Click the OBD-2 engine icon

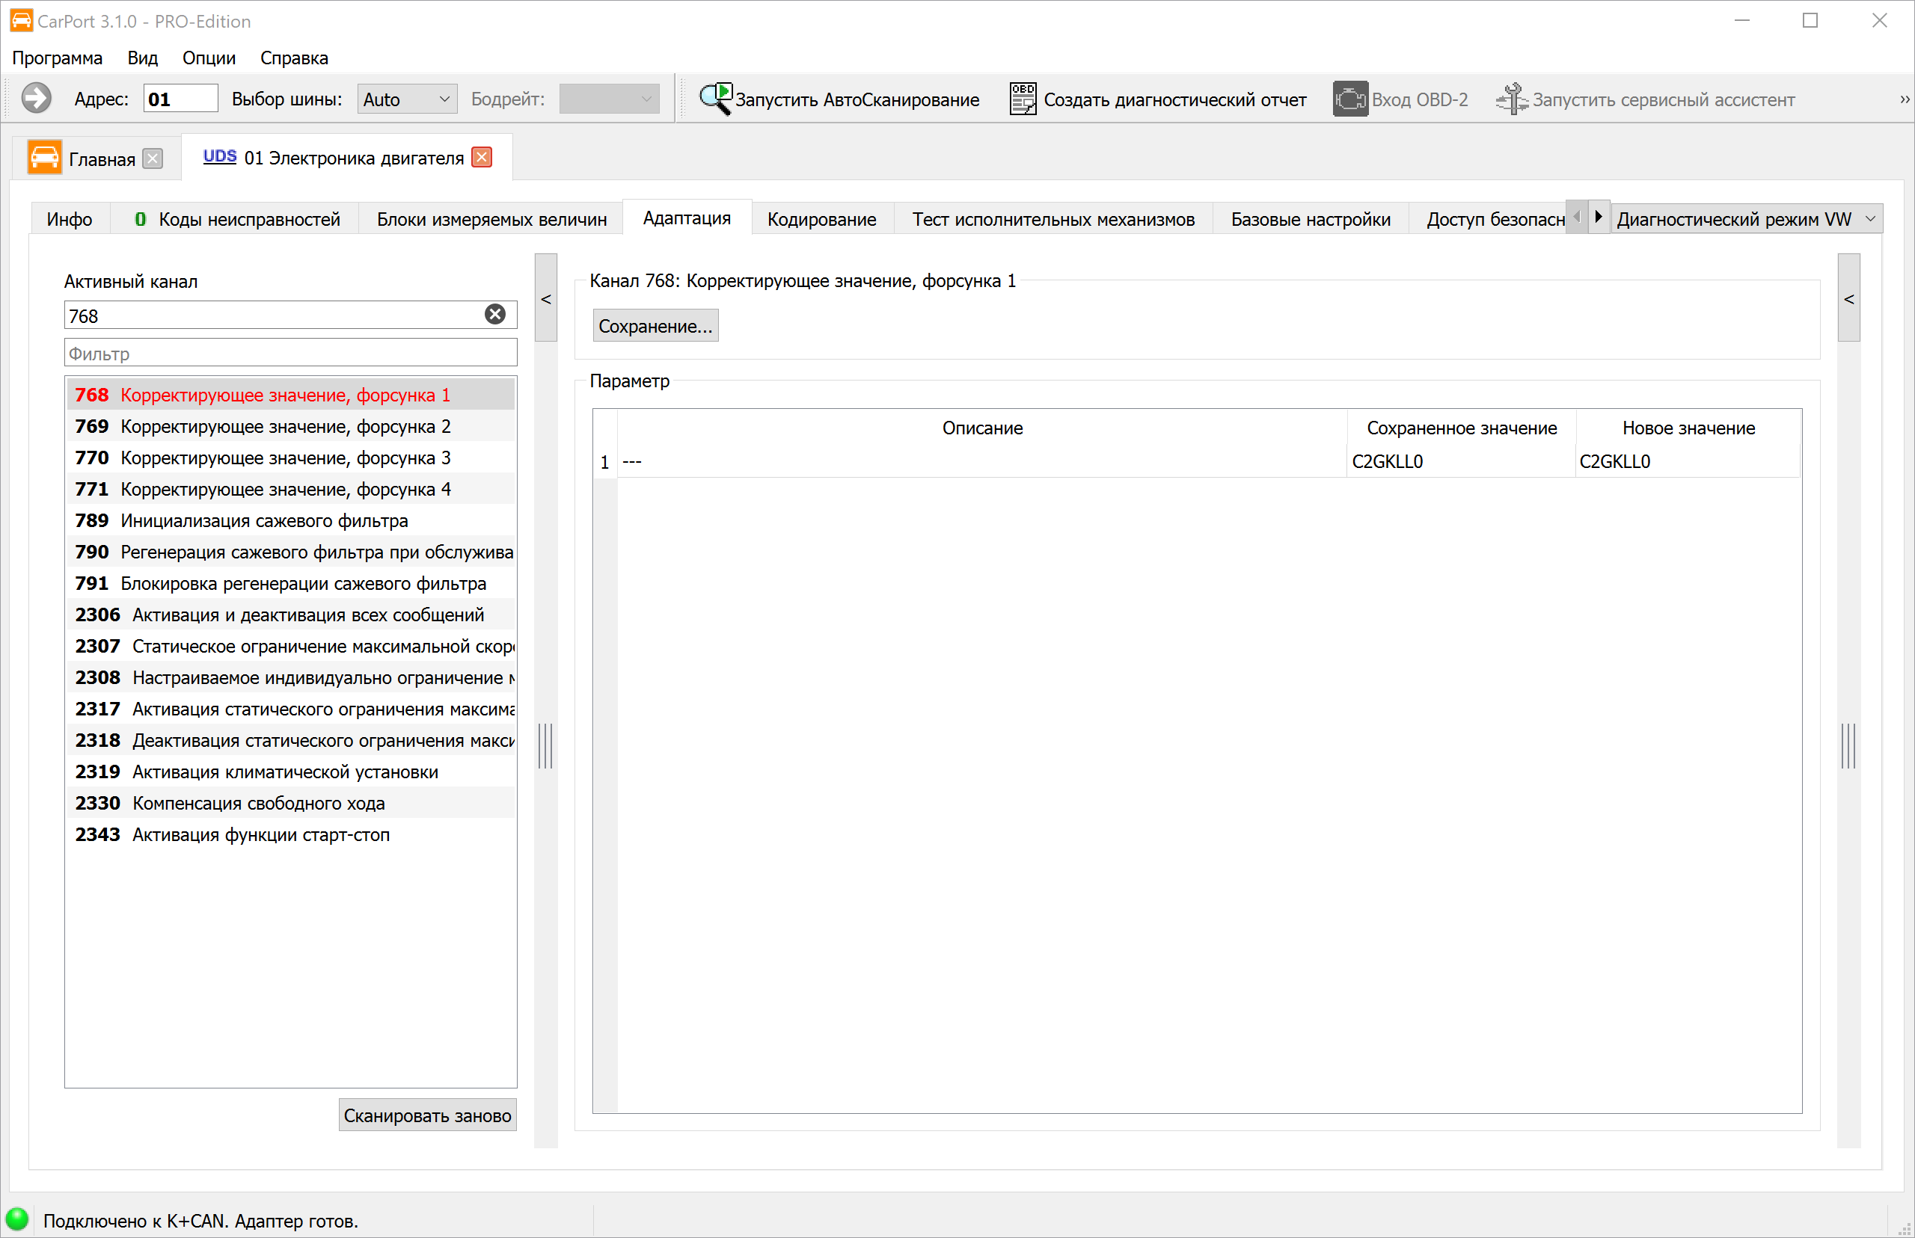pos(1350,99)
